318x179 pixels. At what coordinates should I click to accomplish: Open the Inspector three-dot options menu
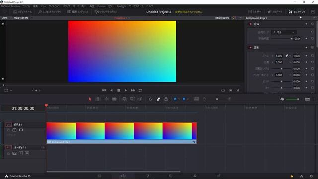click(315, 18)
